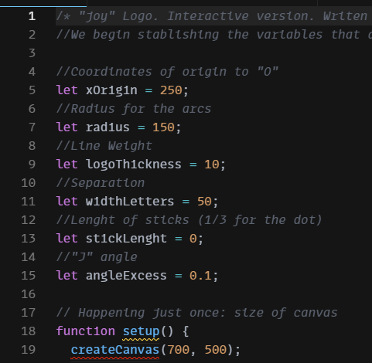This screenshot has height=363, width=372.
Task: Click the value 250 on the xOrigin line
Action: pos(171,90)
